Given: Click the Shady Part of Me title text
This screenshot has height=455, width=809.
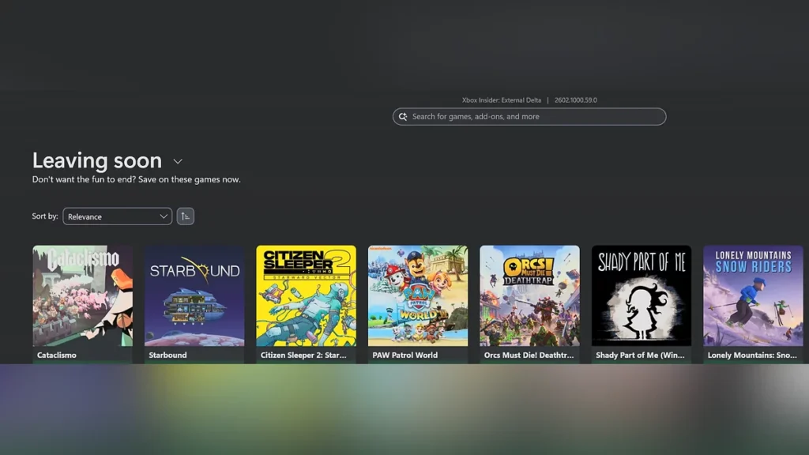Looking at the screenshot, I should pyautogui.click(x=640, y=355).
